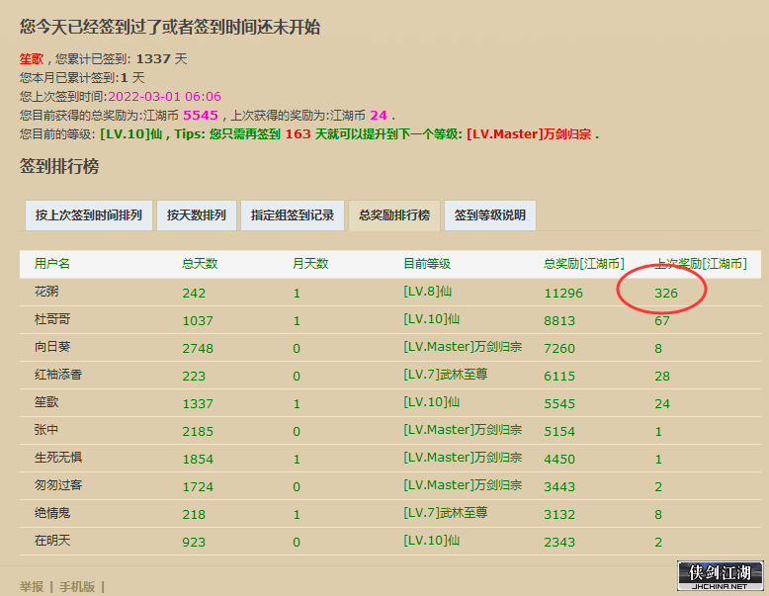Click level [LV.Master]万剑归宗 in 向日葵 row
The height and width of the screenshot is (596, 769).
tap(463, 347)
